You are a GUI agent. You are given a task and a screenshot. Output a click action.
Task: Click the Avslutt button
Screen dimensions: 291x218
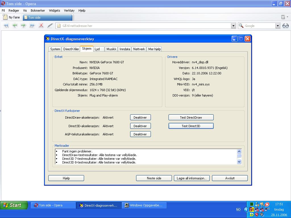pyautogui.click(x=230, y=178)
